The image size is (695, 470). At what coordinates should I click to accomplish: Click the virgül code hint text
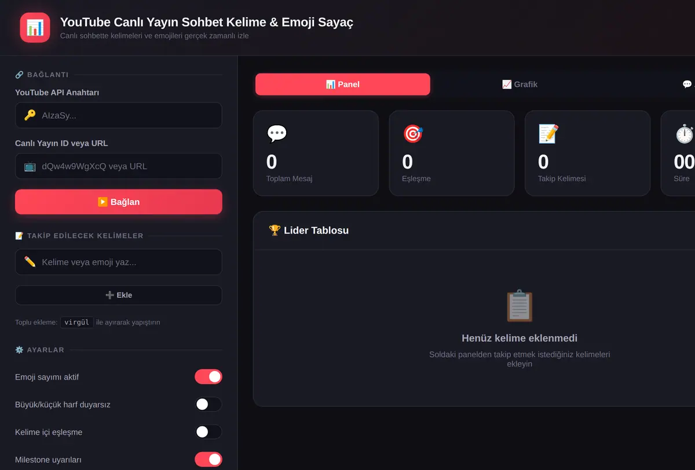point(77,322)
